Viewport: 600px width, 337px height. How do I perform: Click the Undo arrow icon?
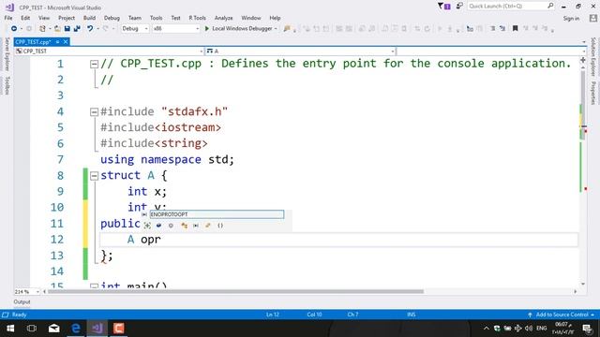point(90,29)
